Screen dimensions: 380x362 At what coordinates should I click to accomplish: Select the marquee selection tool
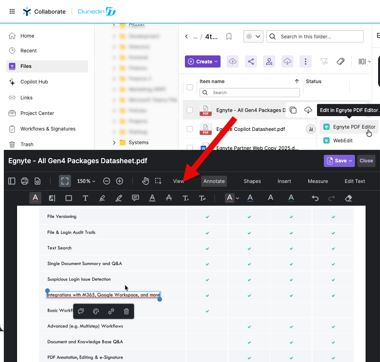(158, 181)
